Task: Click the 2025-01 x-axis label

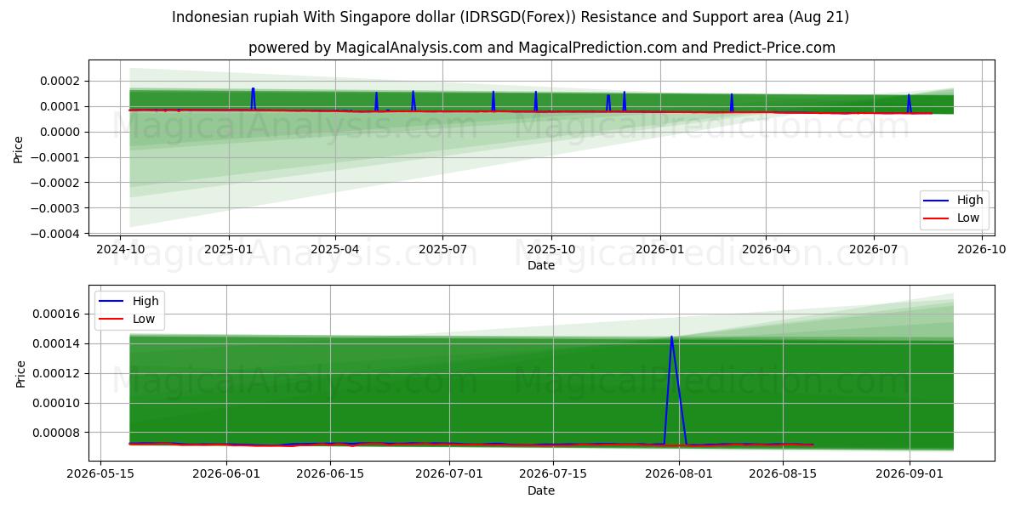Action: pyautogui.click(x=229, y=249)
